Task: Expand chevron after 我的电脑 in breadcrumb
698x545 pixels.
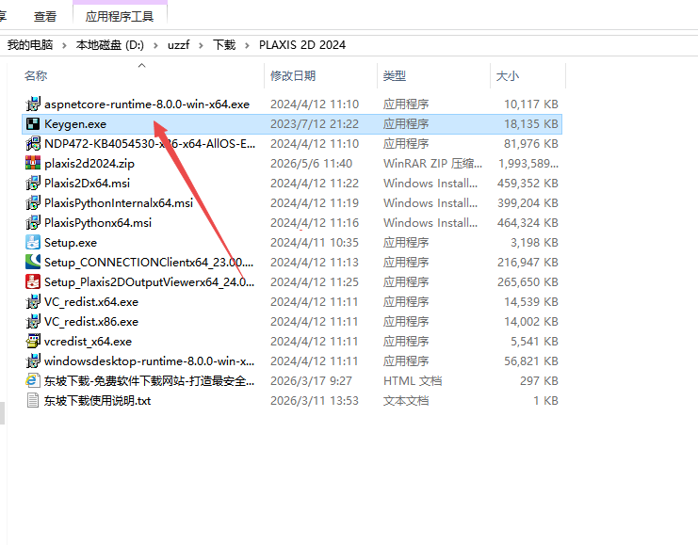Action: point(65,45)
